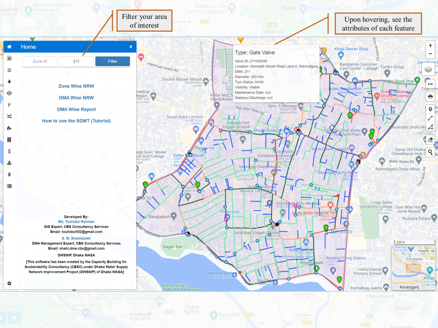Click the Type: Gate Valve popup title
Viewport: 438px width, 328px height.
click(x=255, y=52)
